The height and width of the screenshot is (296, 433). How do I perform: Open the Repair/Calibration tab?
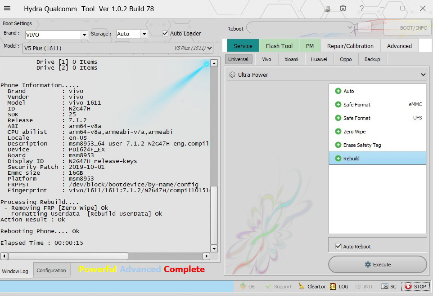coord(350,46)
